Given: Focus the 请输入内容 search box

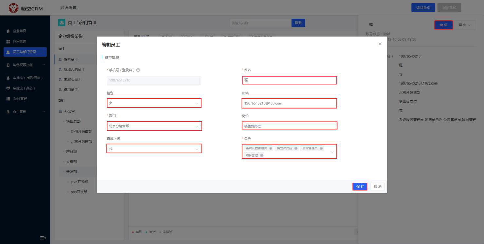Looking at the screenshot, I should tap(260, 23).
